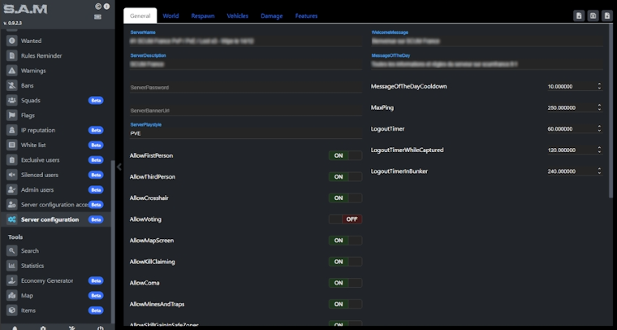Focus the ServerBannerUrl field
Screen dimensions: 617x330
click(246, 111)
